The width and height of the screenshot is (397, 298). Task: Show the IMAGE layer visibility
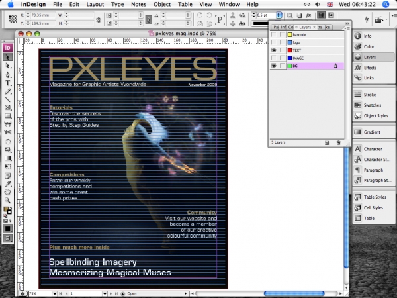coord(274,58)
